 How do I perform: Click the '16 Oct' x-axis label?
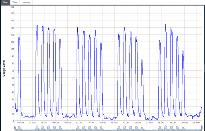tap(102, 123)
